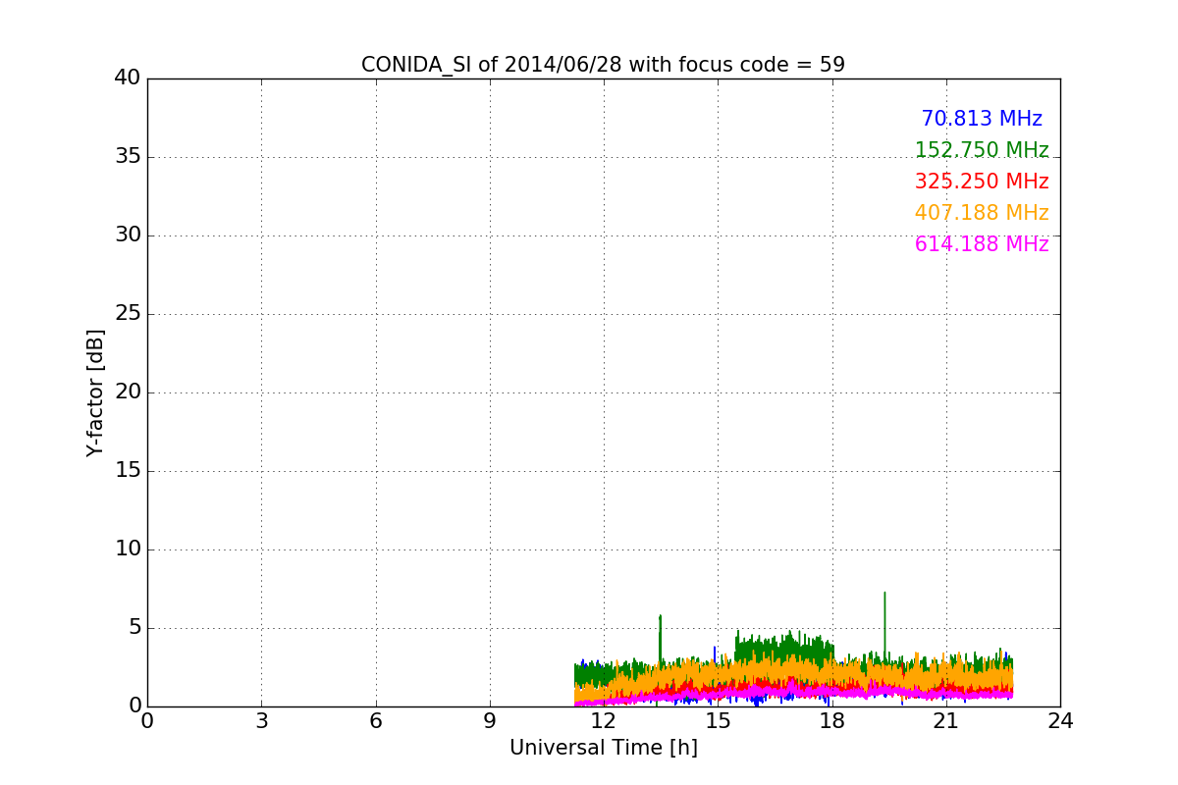Click the Universal Time [h] axis label
This screenshot has width=1178, height=785.
(603, 748)
